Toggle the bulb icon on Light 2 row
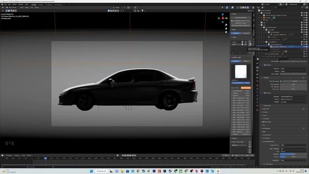Image resolution: width=309 pixels, height=174 pixels. click(x=242, y=44)
